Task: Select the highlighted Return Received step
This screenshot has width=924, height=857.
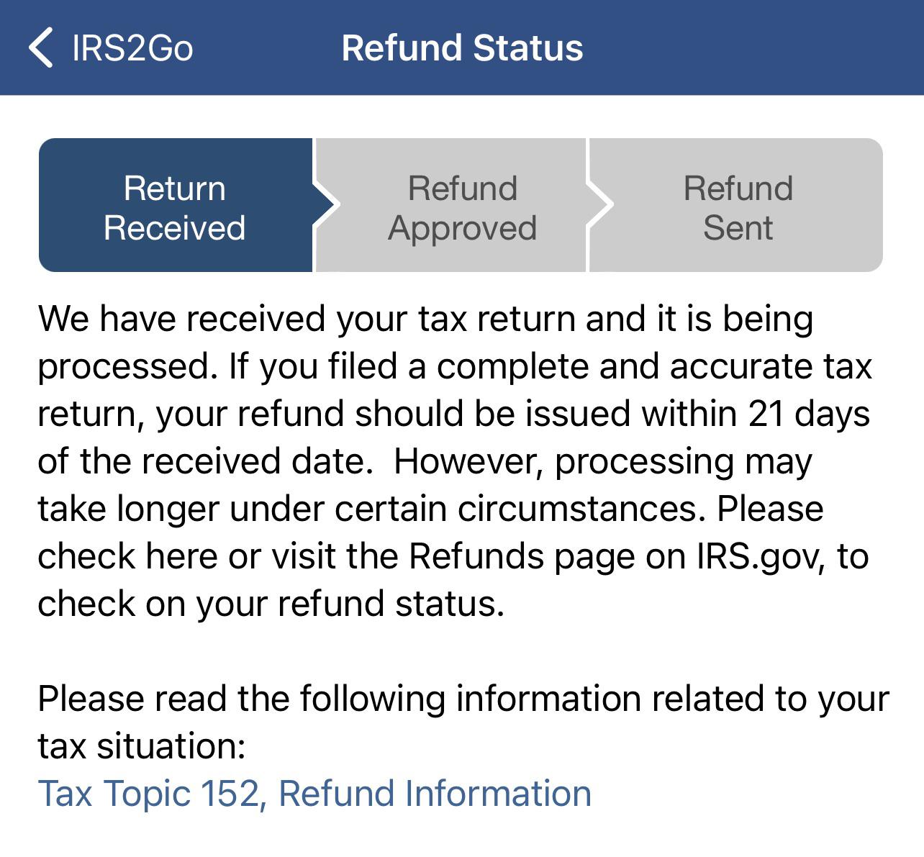Action: (174, 207)
